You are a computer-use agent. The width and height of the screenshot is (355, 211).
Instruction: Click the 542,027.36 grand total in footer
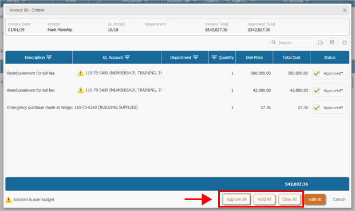click(297, 184)
